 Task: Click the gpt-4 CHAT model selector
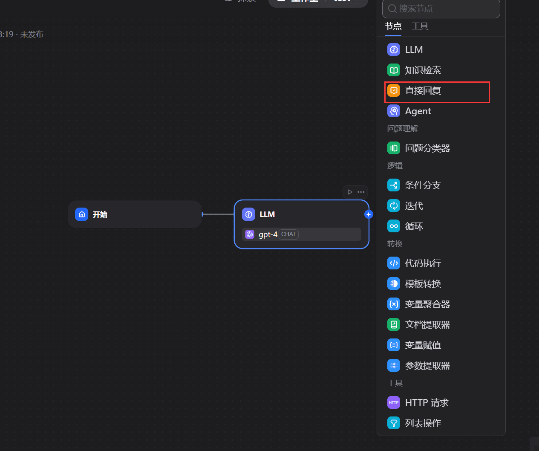[301, 234]
